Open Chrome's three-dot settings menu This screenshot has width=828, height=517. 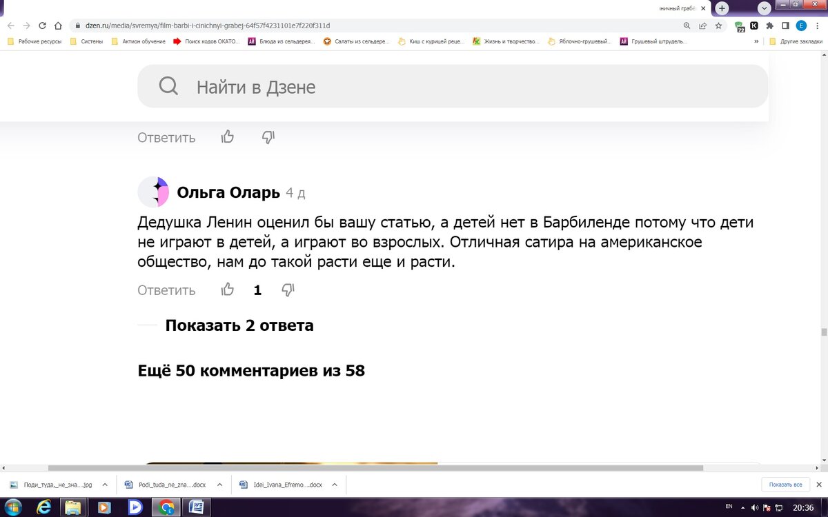(817, 25)
